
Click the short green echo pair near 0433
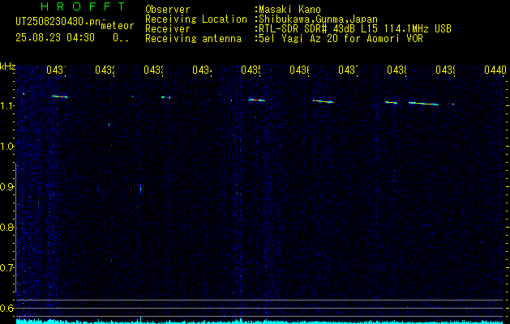[x=166, y=97]
